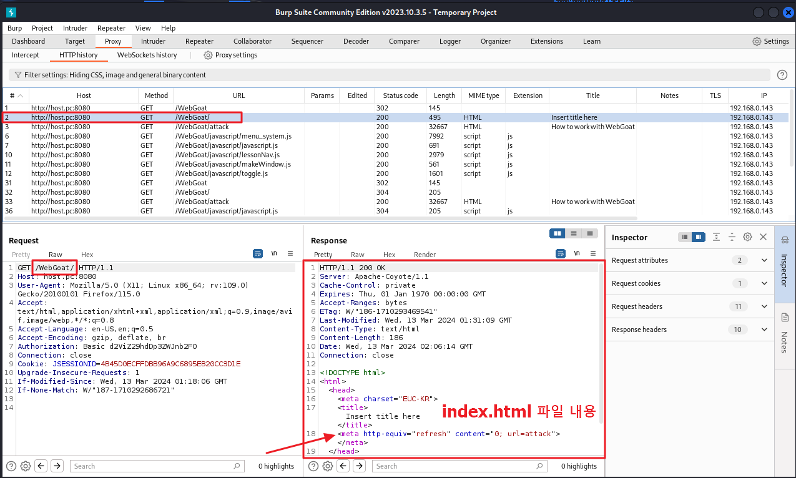Viewport: 796px width, 478px height.
Task: Open the Project menu
Action: pyautogui.click(x=42, y=28)
